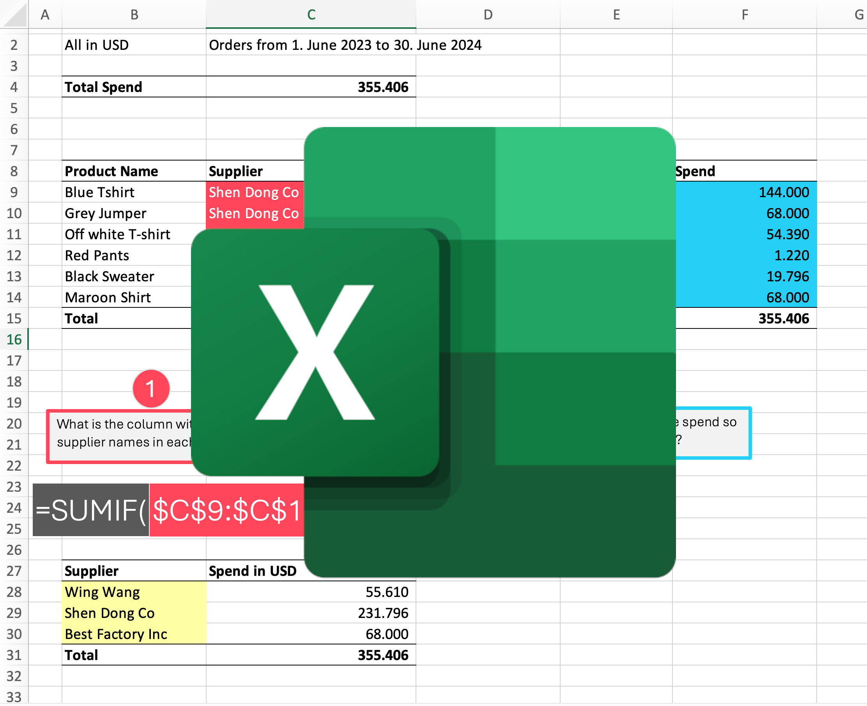Click the 'Blue Tshirt' cell
Viewport: 867px width, 706px height.
134,192
